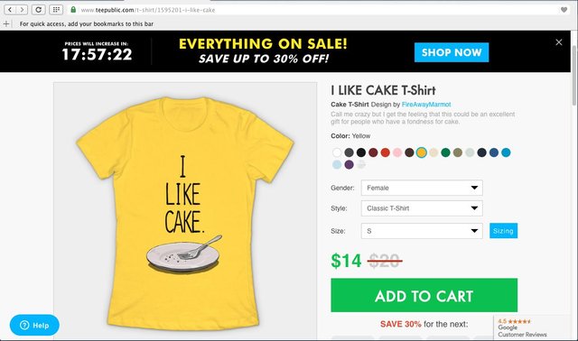Click the SHOP NOW button
This screenshot has height=341, width=578.
point(452,52)
